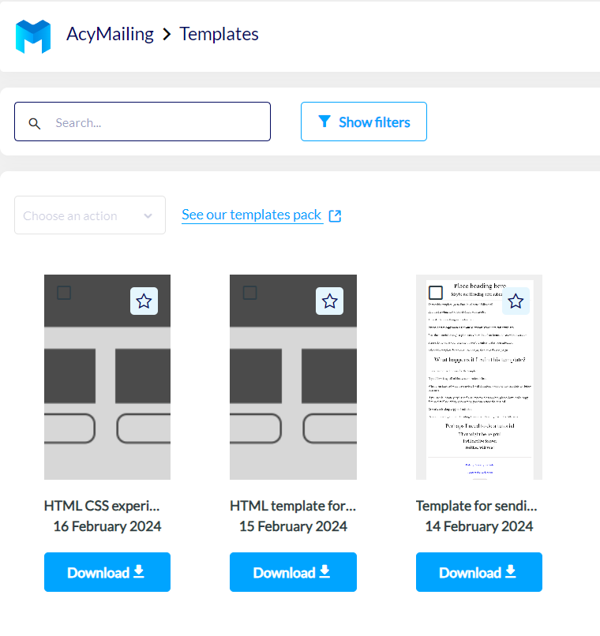Open the Template for sending preview thumbnail
The width and height of the screenshot is (600, 636).
[x=478, y=395]
